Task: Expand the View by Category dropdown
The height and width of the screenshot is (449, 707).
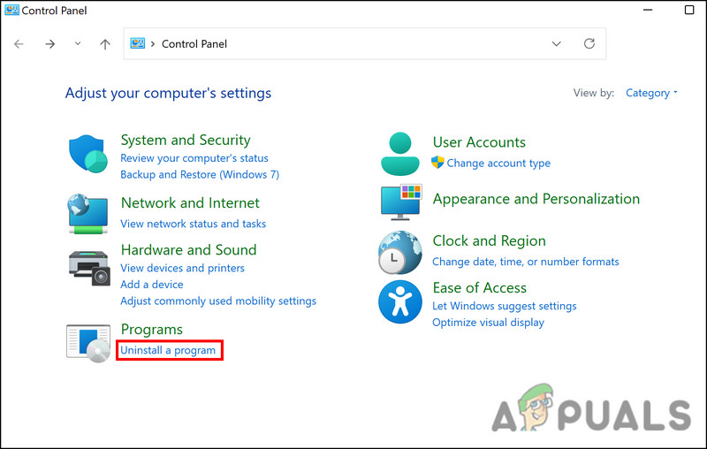Action: (651, 93)
